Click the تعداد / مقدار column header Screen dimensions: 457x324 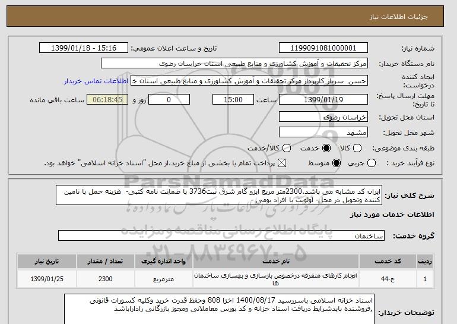coord(105,261)
